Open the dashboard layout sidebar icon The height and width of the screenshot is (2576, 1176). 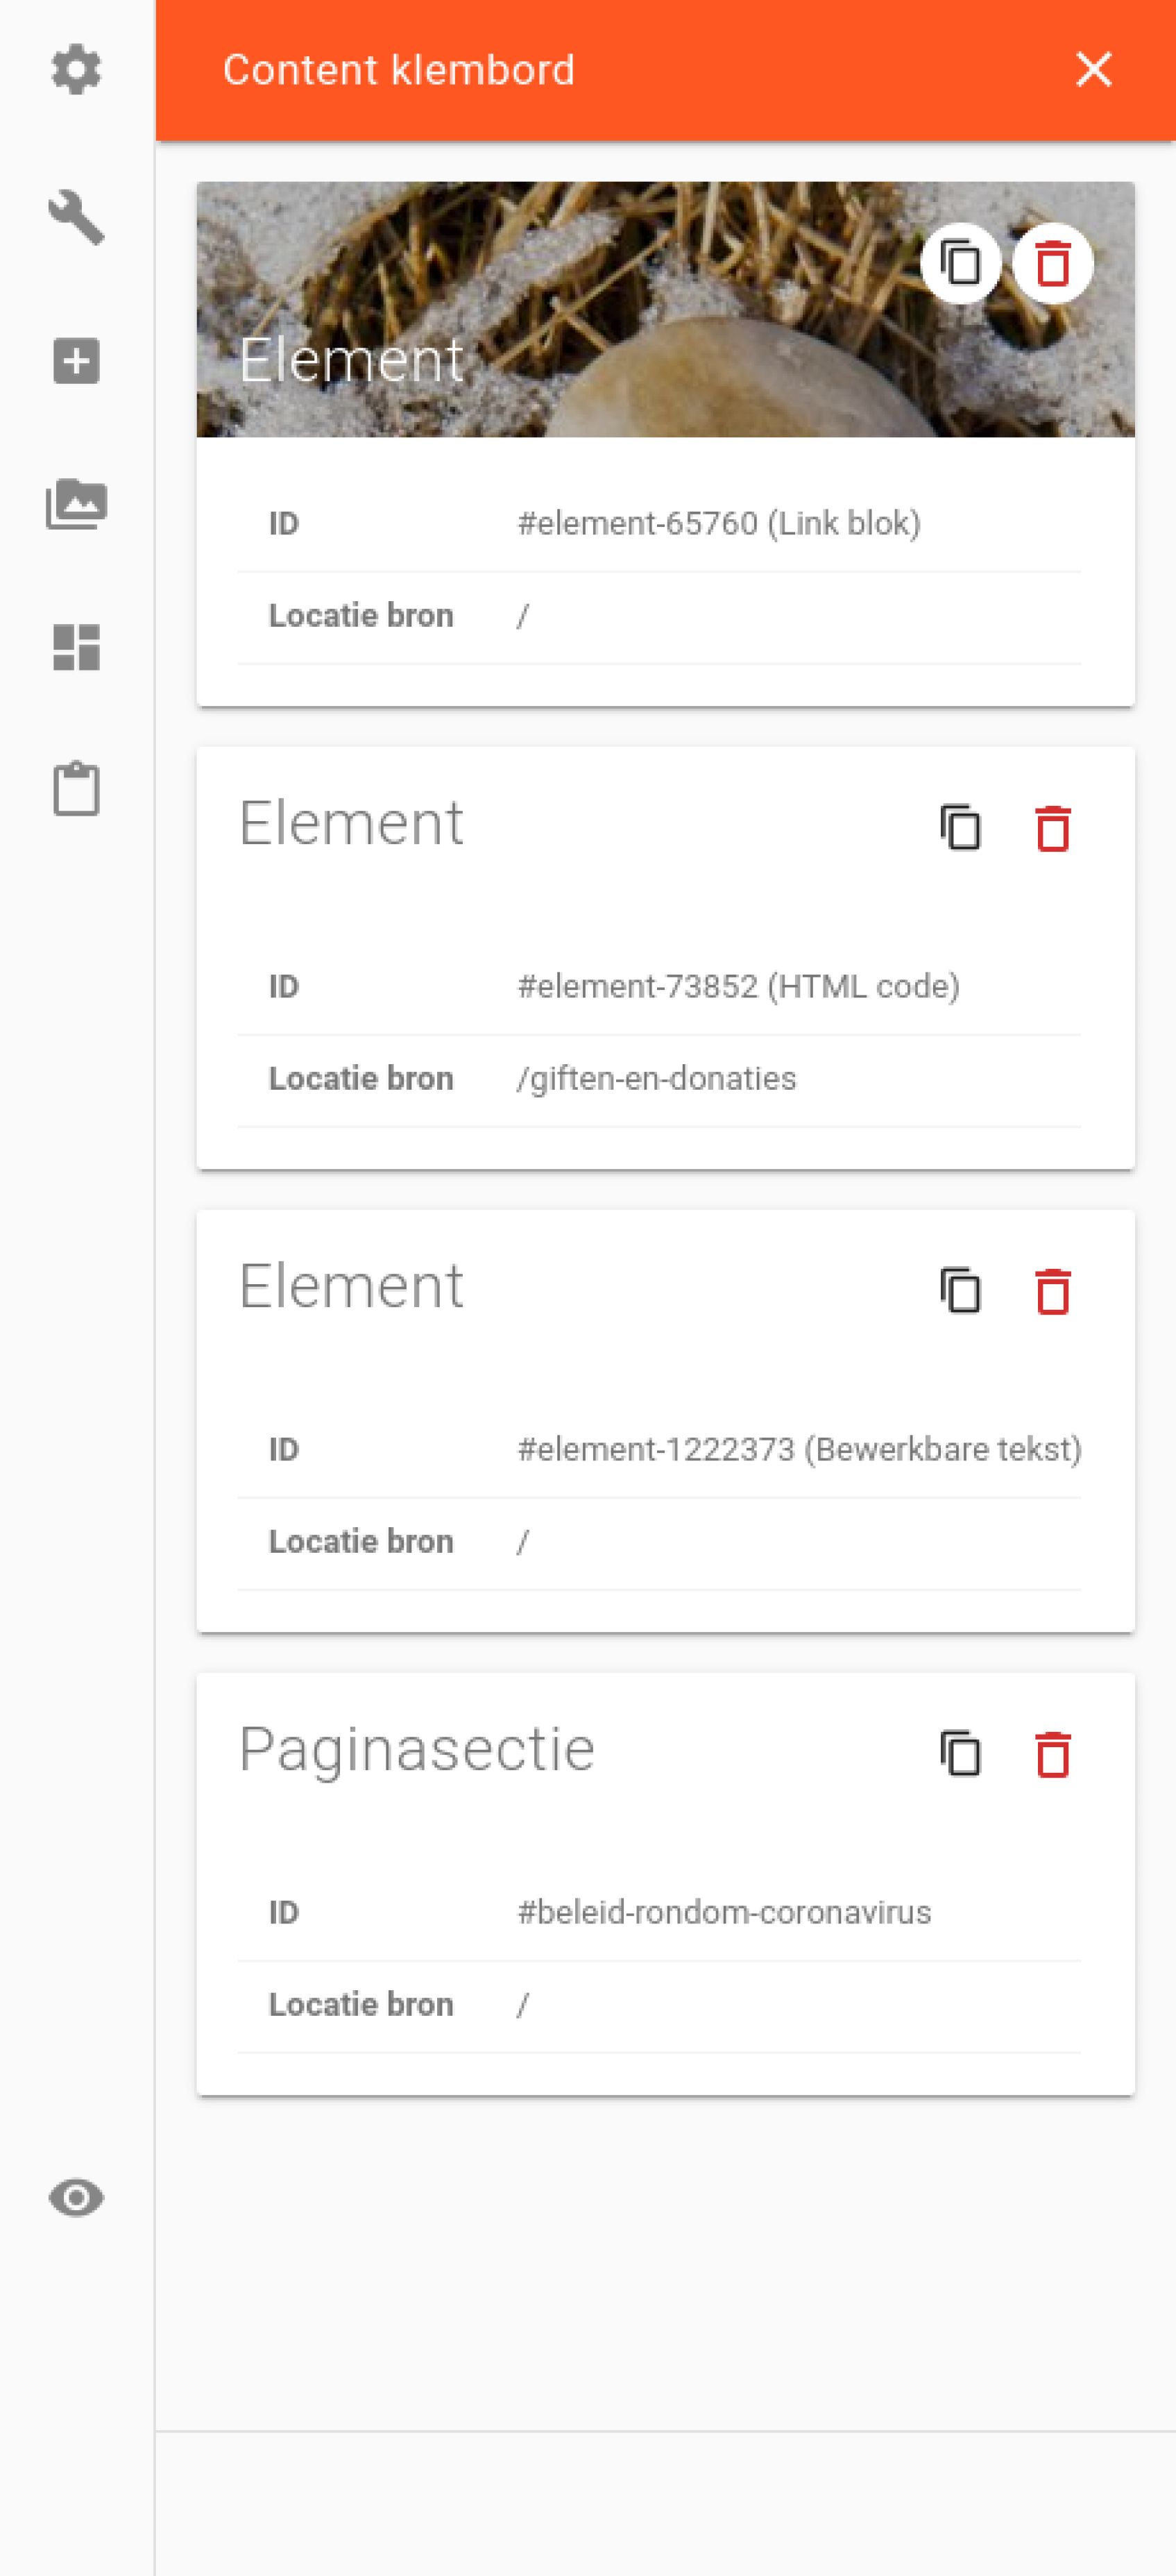click(76, 647)
